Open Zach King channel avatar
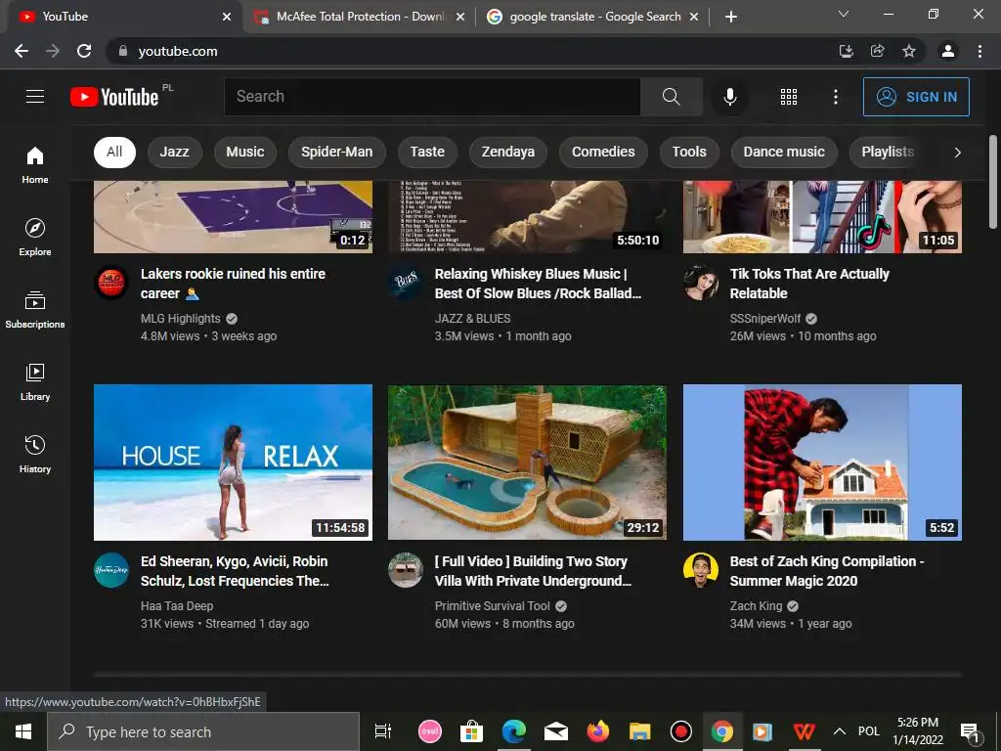 point(700,570)
